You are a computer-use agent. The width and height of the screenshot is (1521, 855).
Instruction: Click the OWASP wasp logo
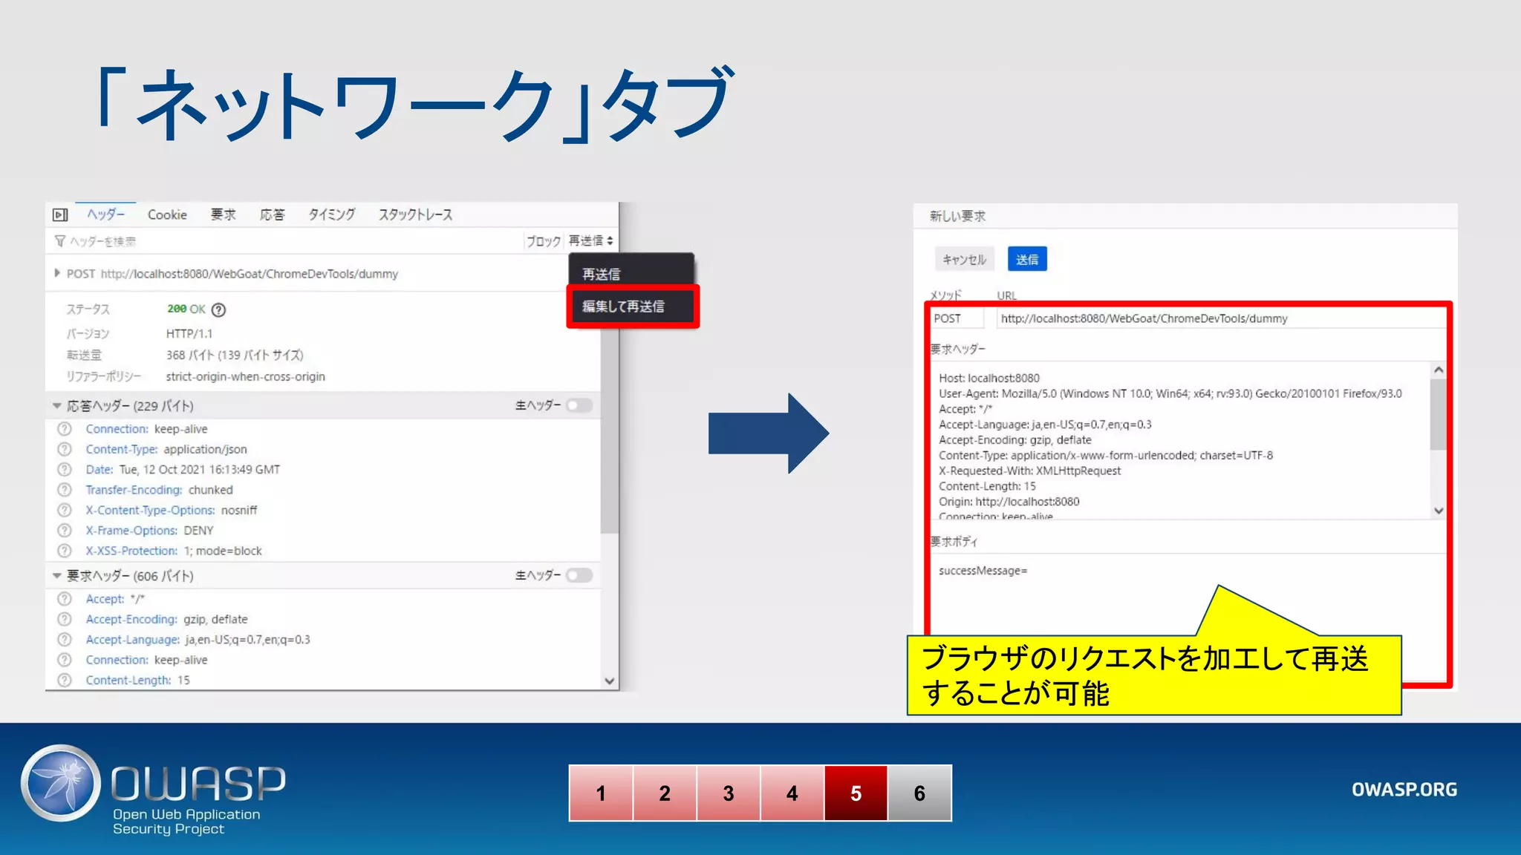60,783
